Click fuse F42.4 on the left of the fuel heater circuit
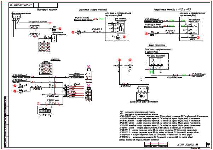213x150 pixels. point(152,33)
